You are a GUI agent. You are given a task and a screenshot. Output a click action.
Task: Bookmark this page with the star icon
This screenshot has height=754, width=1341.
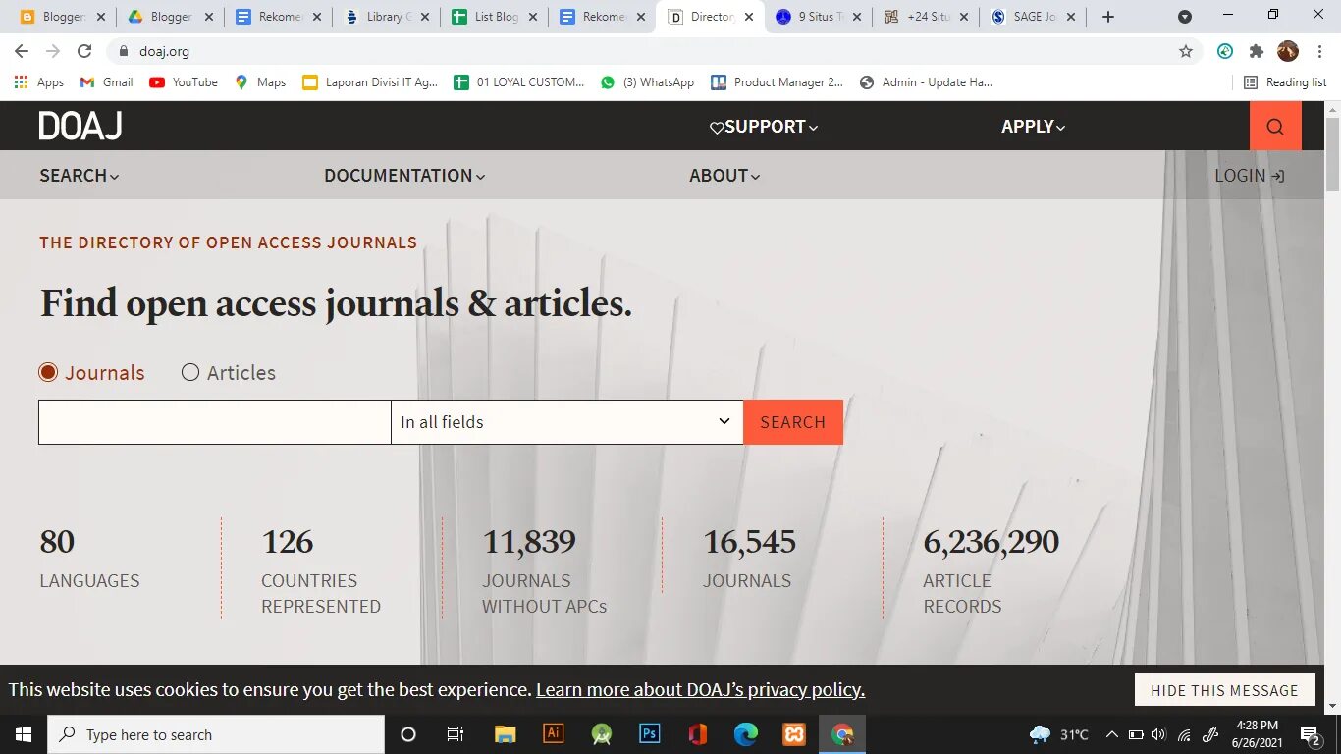[1186, 51]
